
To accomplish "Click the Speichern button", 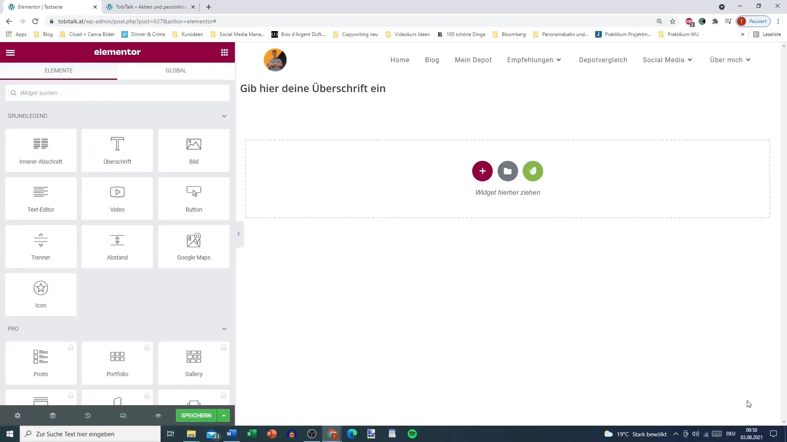I will [196, 415].
